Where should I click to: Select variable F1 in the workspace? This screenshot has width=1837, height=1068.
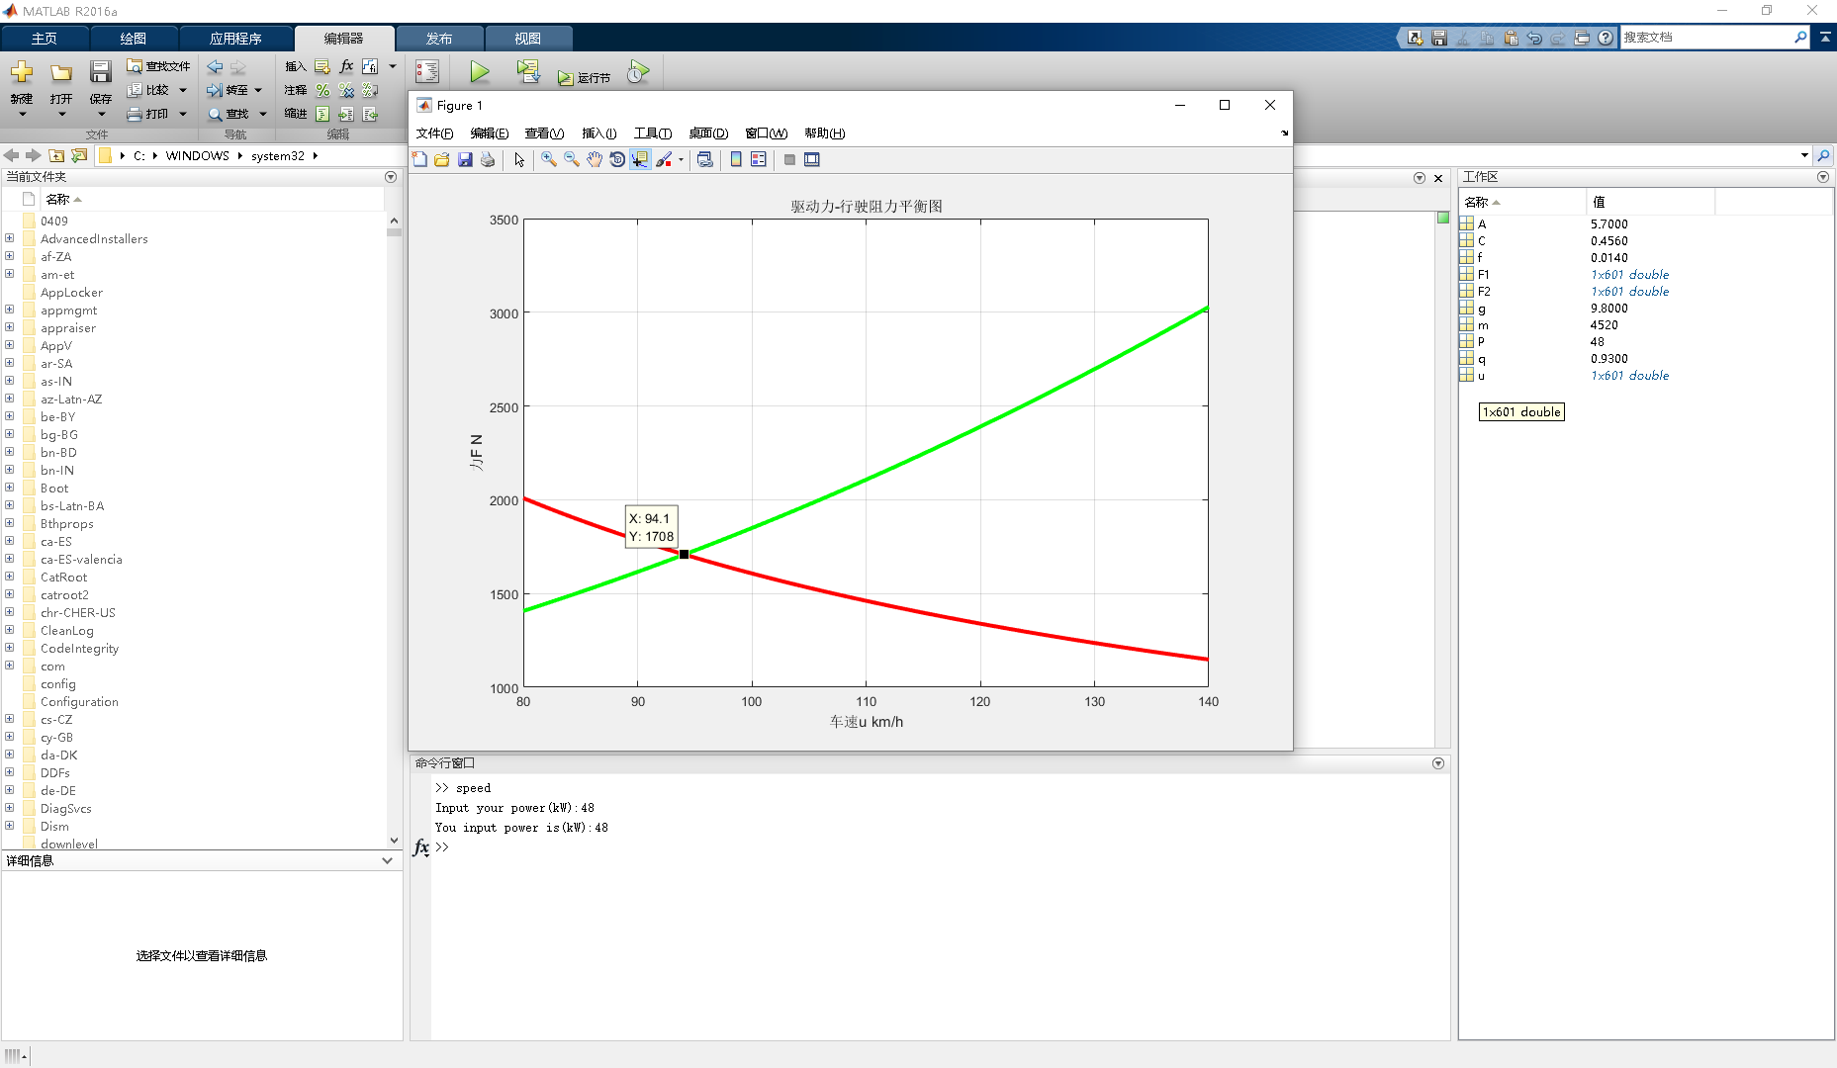(x=1483, y=275)
